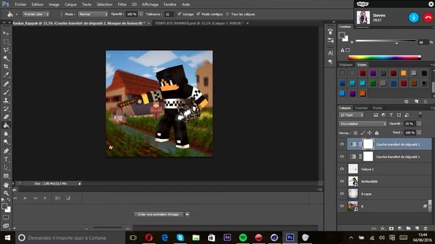Select the Dodge tool

coord(6,142)
